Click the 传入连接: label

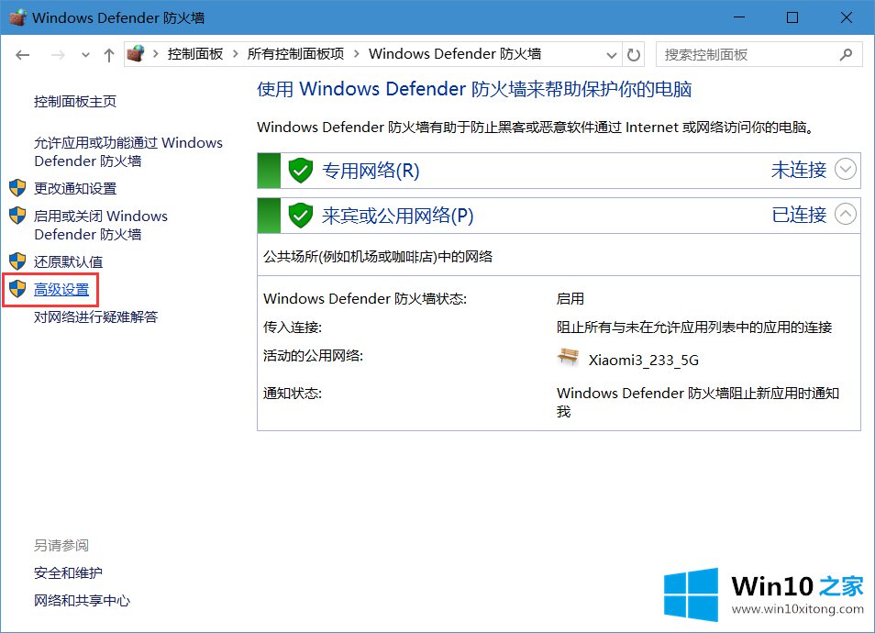click(x=293, y=328)
